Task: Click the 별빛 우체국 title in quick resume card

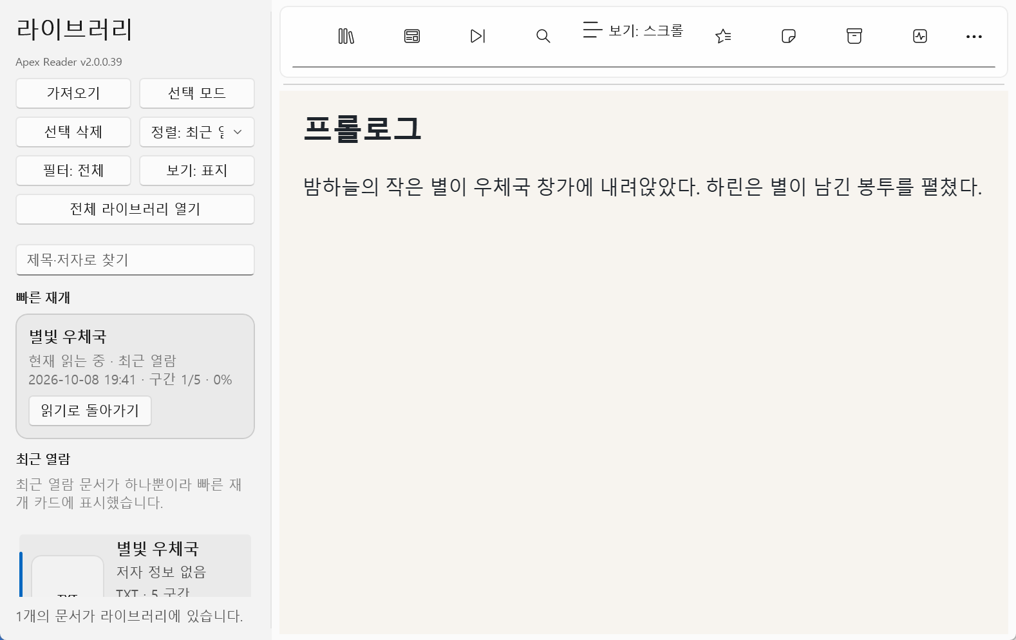Action: 68,337
